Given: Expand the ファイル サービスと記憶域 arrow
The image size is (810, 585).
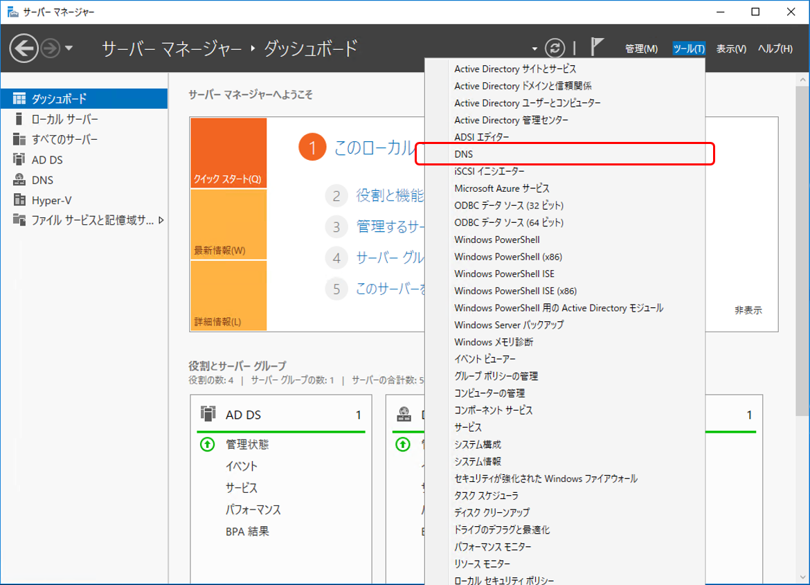Looking at the screenshot, I should pyautogui.click(x=161, y=220).
